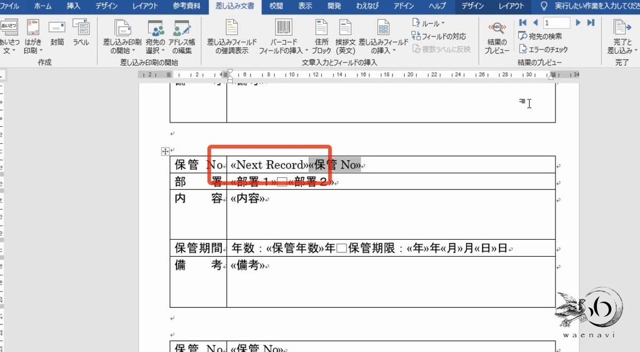Click the 実行したい作業 tell me search box
640x352 pixels.
(x=597, y=6)
